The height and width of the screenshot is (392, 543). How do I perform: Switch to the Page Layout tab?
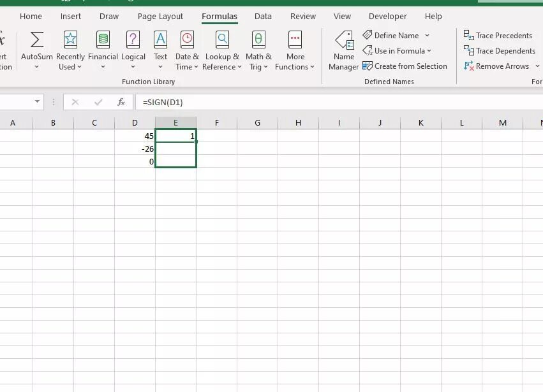[x=160, y=17]
